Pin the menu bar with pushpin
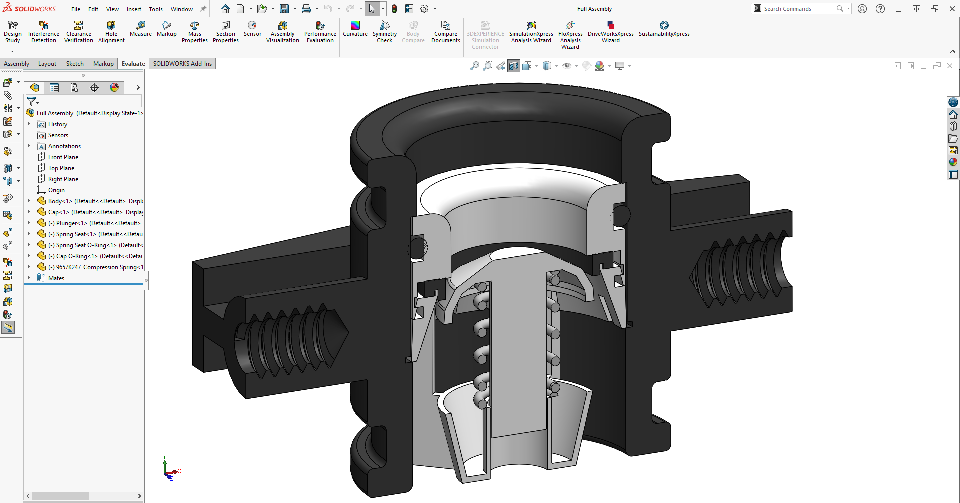 [x=203, y=9]
